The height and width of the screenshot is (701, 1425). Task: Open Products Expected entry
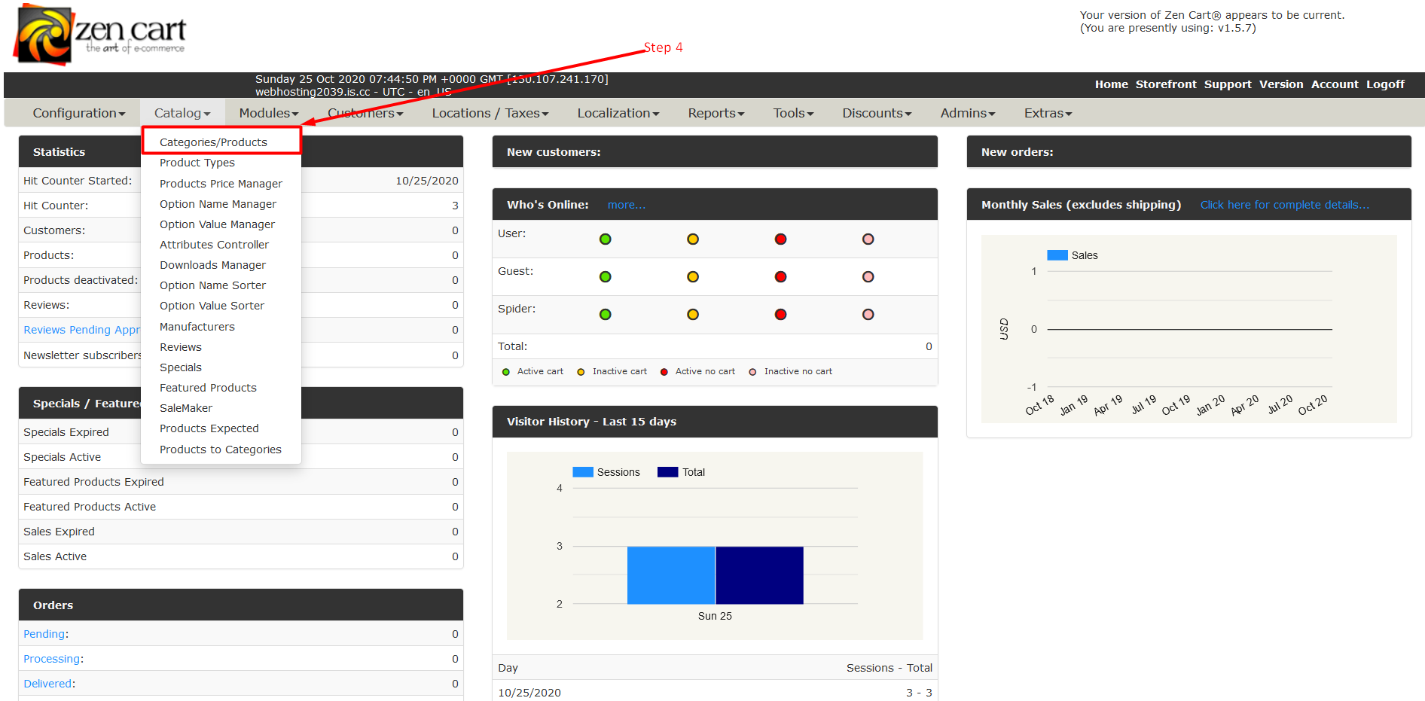pos(209,428)
